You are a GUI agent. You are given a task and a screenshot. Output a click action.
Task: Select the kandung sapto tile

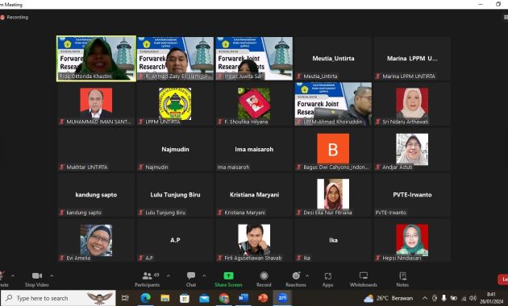point(96,195)
